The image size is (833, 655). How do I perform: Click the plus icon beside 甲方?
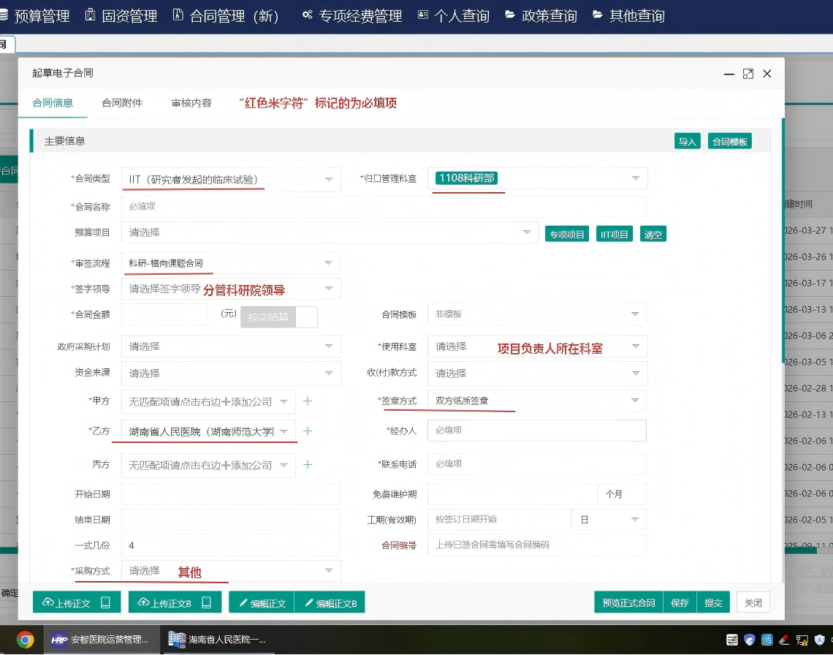tap(308, 401)
